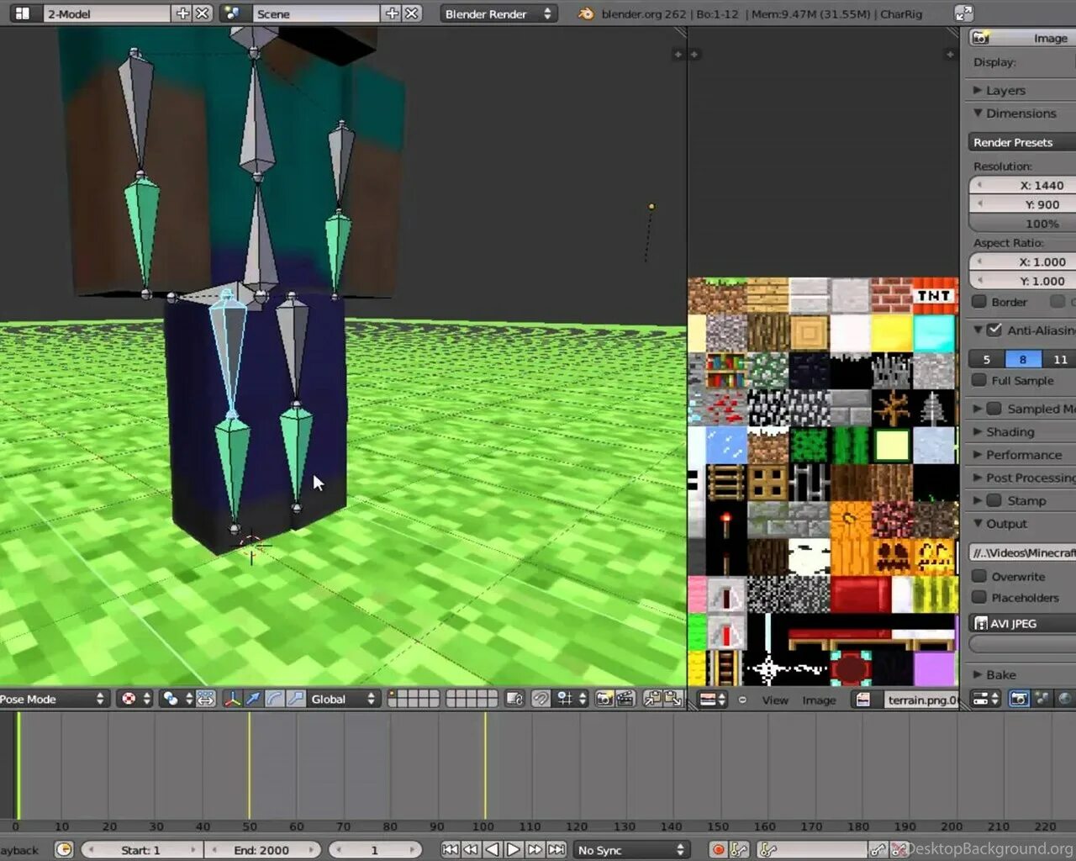Screen dimensions: 1076x861
Task: Select the translate manipulator arrow
Action: pos(253,699)
